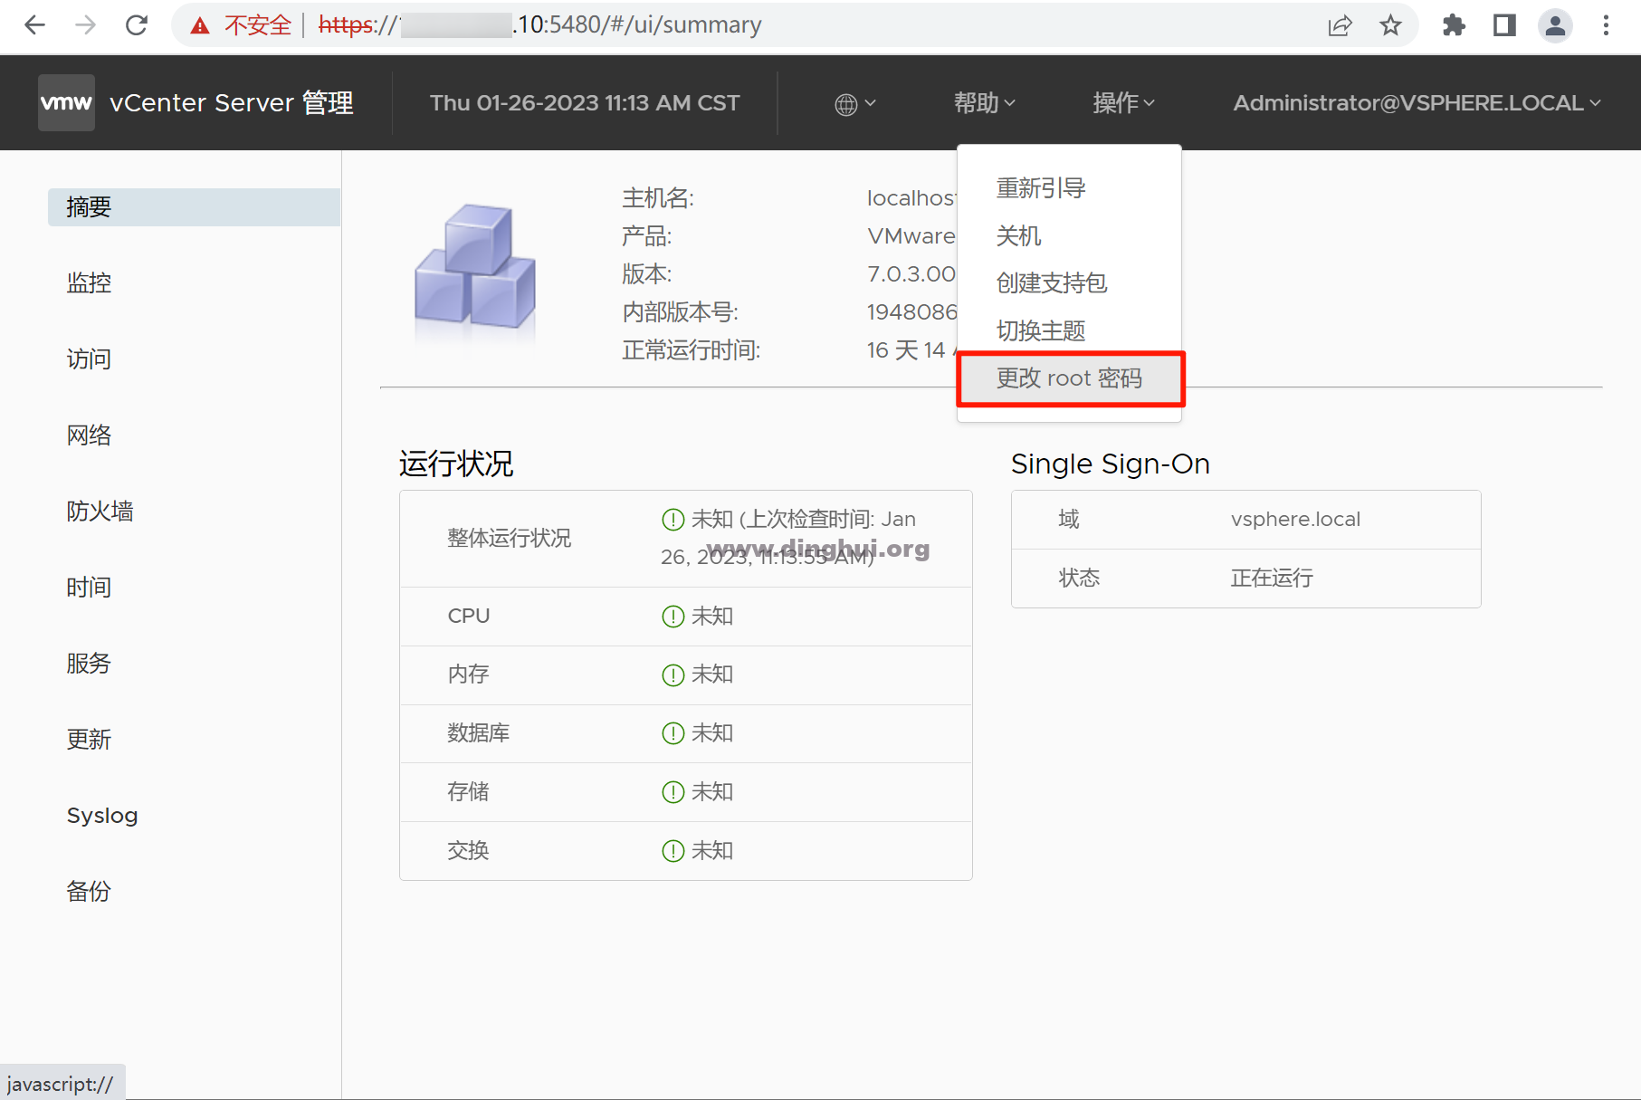Image resolution: width=1641 pixels, height=1100 pixels.
Task: Reload the page with browser refresh icon
Action: 137,25
